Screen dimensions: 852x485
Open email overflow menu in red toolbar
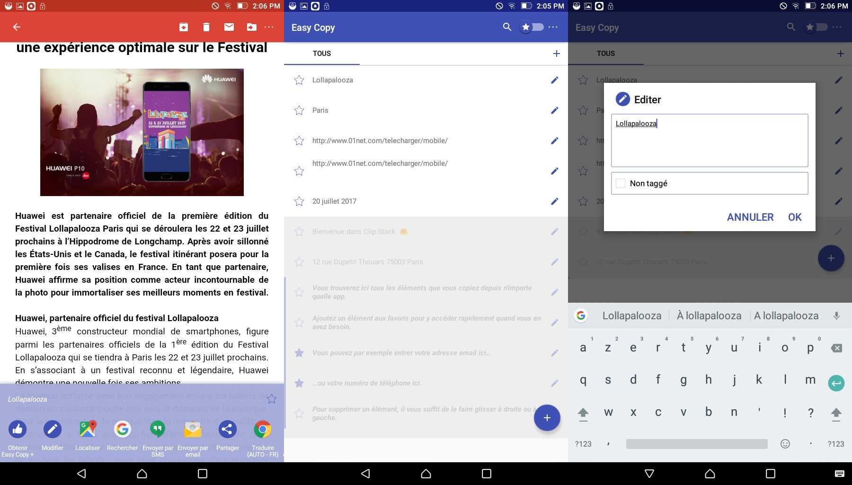(x=269, y=27)
